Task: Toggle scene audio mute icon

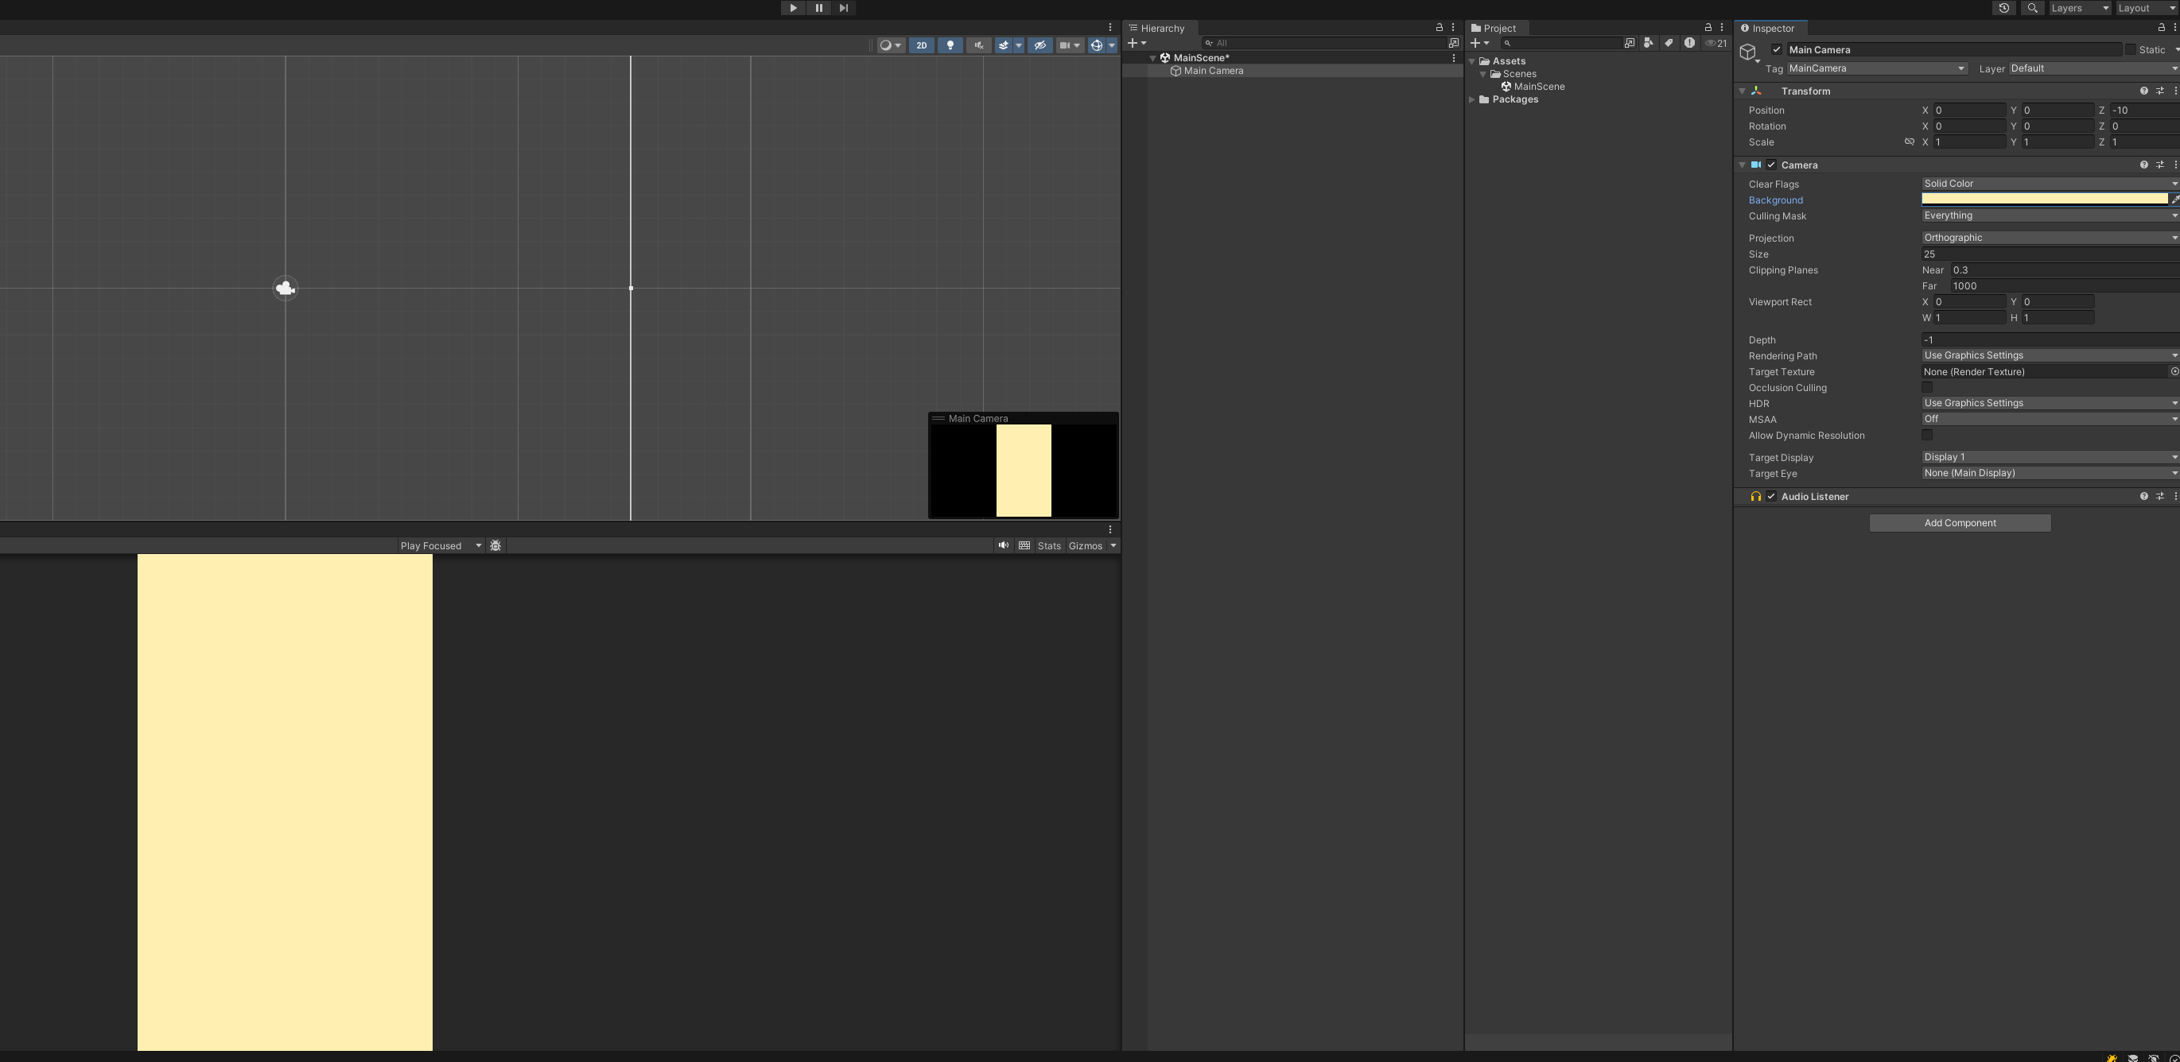Action: [978, 45]
